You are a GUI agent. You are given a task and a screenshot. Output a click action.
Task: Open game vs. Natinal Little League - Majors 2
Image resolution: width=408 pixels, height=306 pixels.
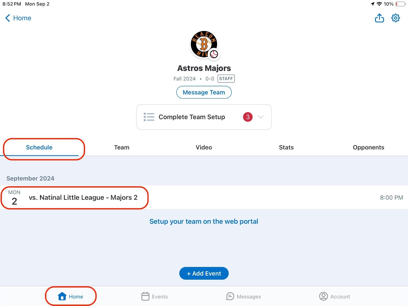[x=83, y=198]
